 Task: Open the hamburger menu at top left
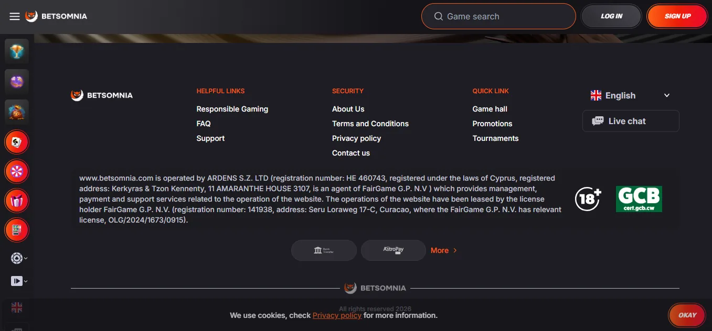pos(15,16)
